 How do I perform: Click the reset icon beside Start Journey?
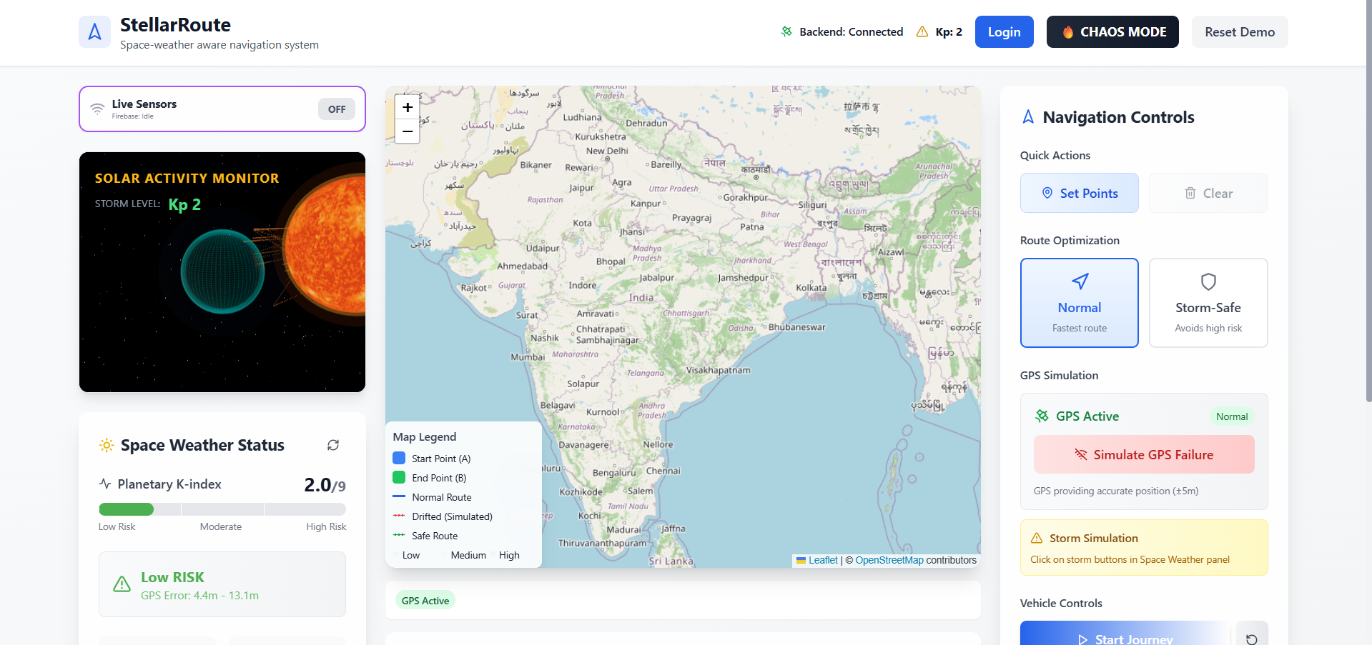[1252, 636]
